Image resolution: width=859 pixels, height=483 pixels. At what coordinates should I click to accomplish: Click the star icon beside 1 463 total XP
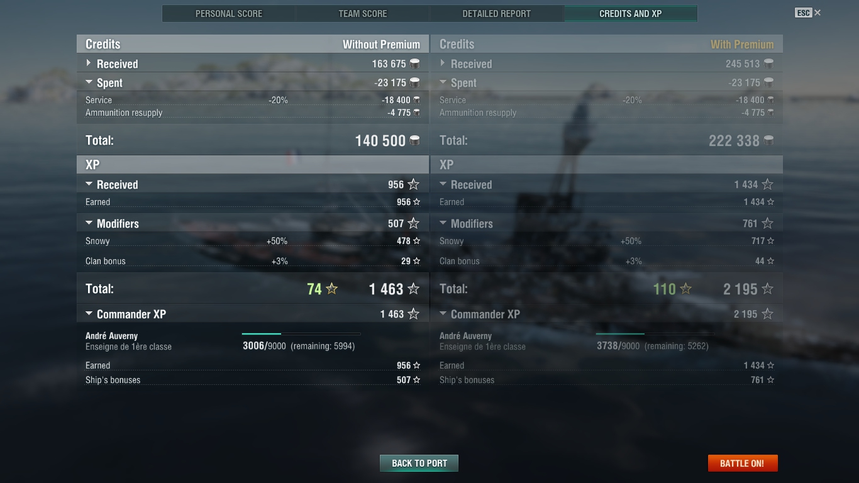pyautogui.click(x=413, y=289)
